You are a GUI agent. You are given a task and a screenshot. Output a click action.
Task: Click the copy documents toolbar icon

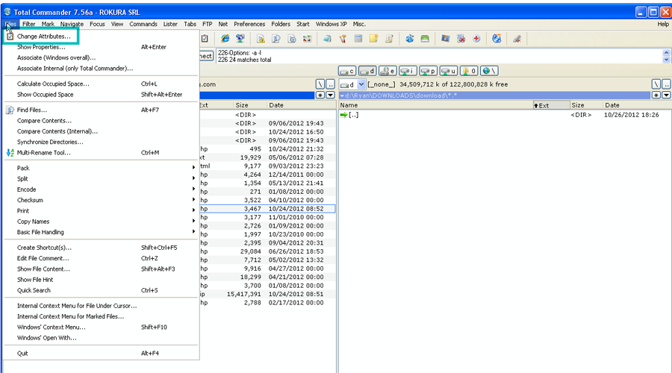pos(291,39)
